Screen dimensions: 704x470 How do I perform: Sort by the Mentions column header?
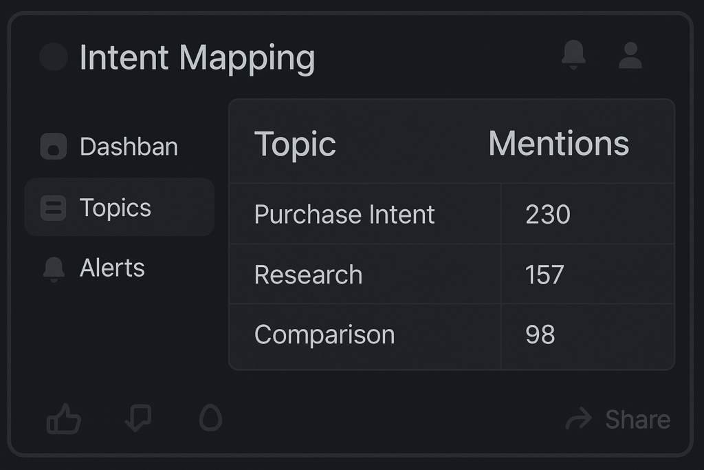(558, 144)
